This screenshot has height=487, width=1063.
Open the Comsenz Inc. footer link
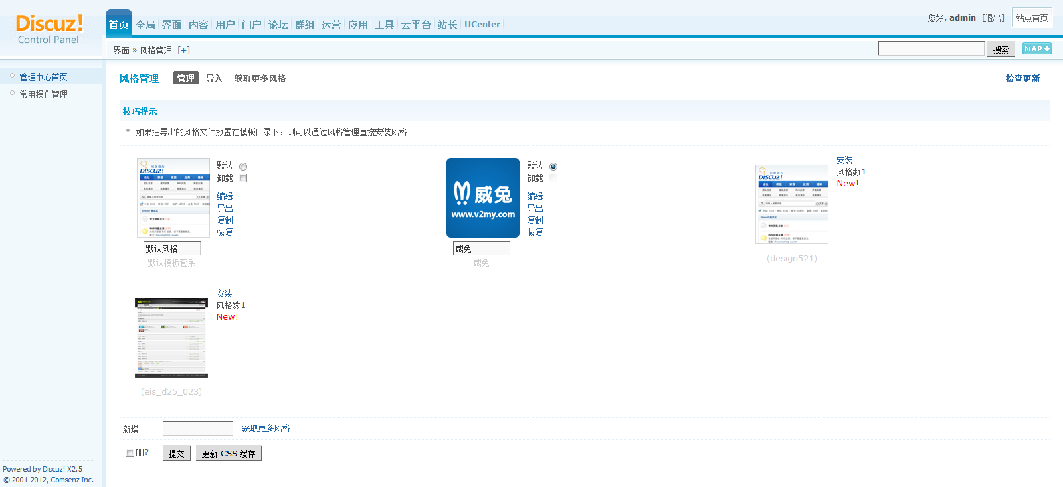tap(72, 480)
